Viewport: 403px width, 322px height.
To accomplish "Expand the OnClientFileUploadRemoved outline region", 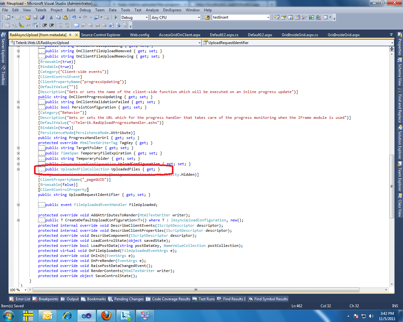I will pyautogui.click(x=18, y=51).
